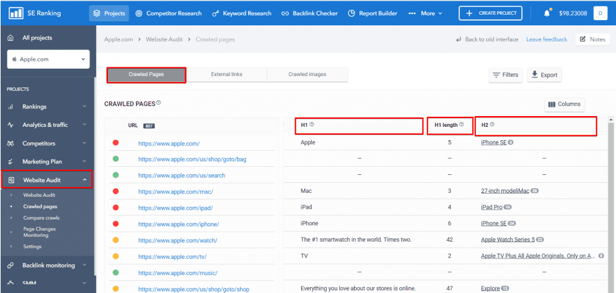
Task: Open the Columns button
Action: [x=565, y=104]
